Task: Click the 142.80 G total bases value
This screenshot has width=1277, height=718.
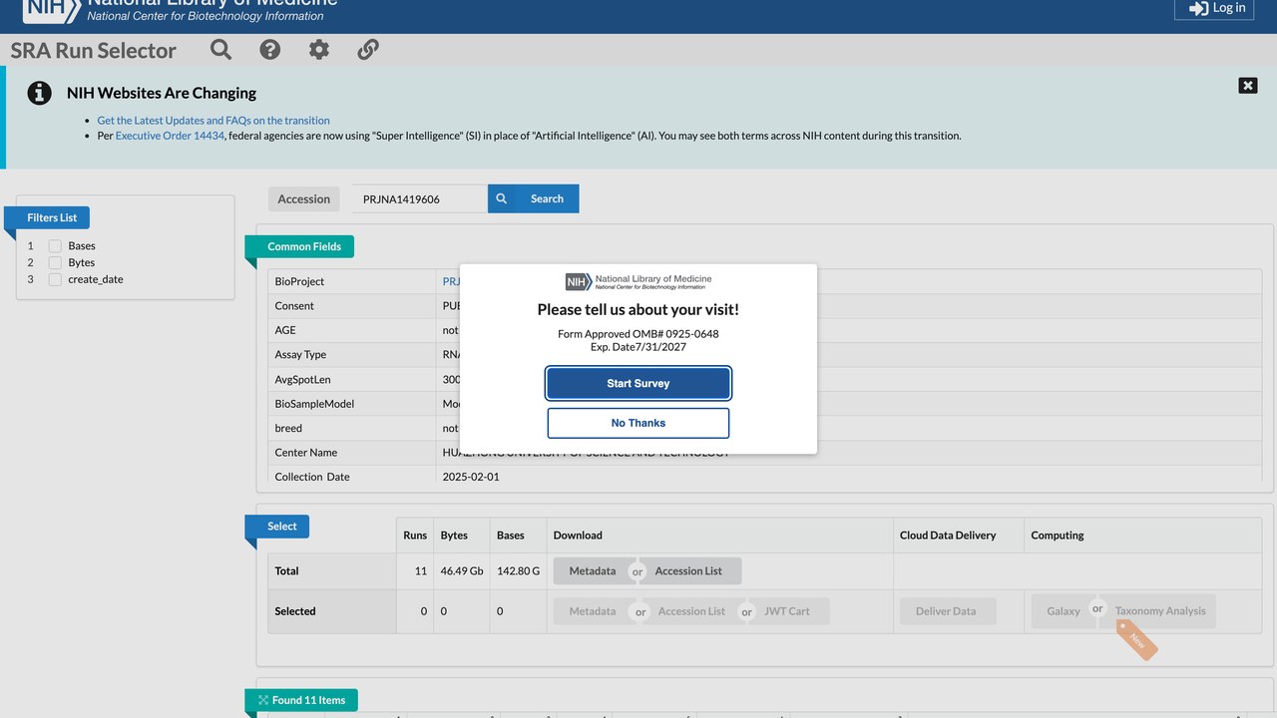Action: pos(518,571)
